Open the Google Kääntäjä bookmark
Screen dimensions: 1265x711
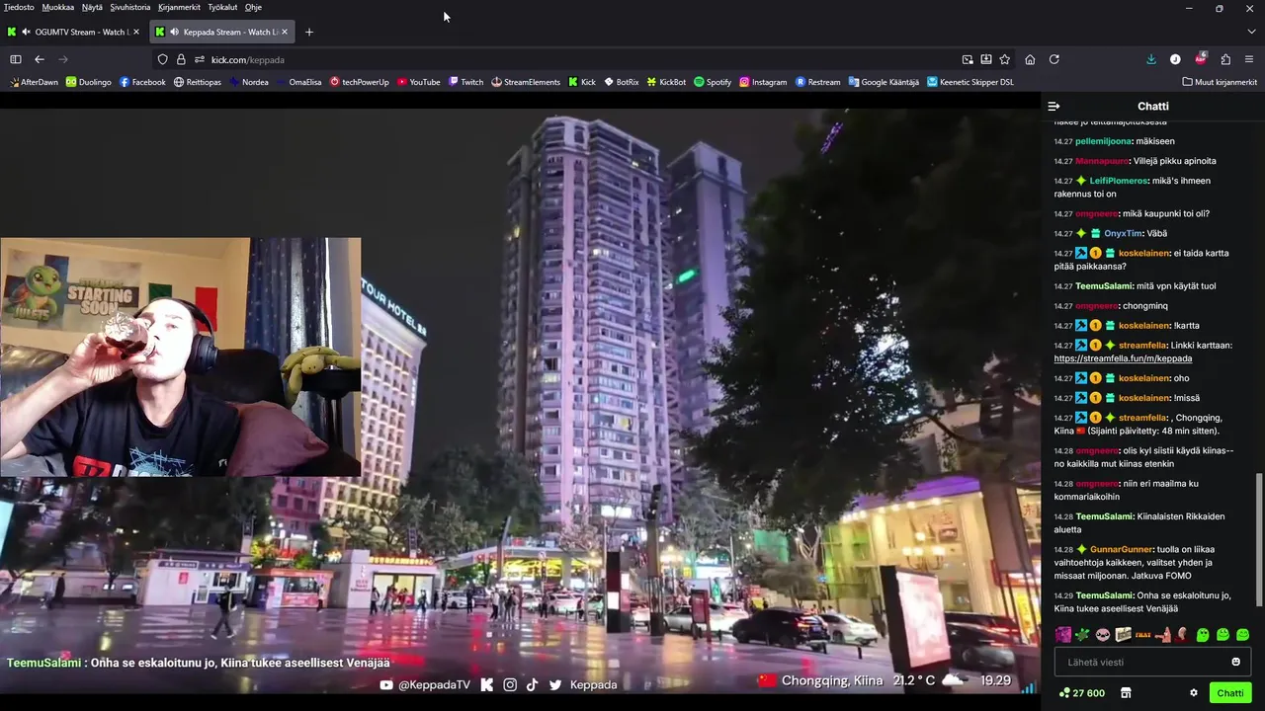(x=884, y=82)
